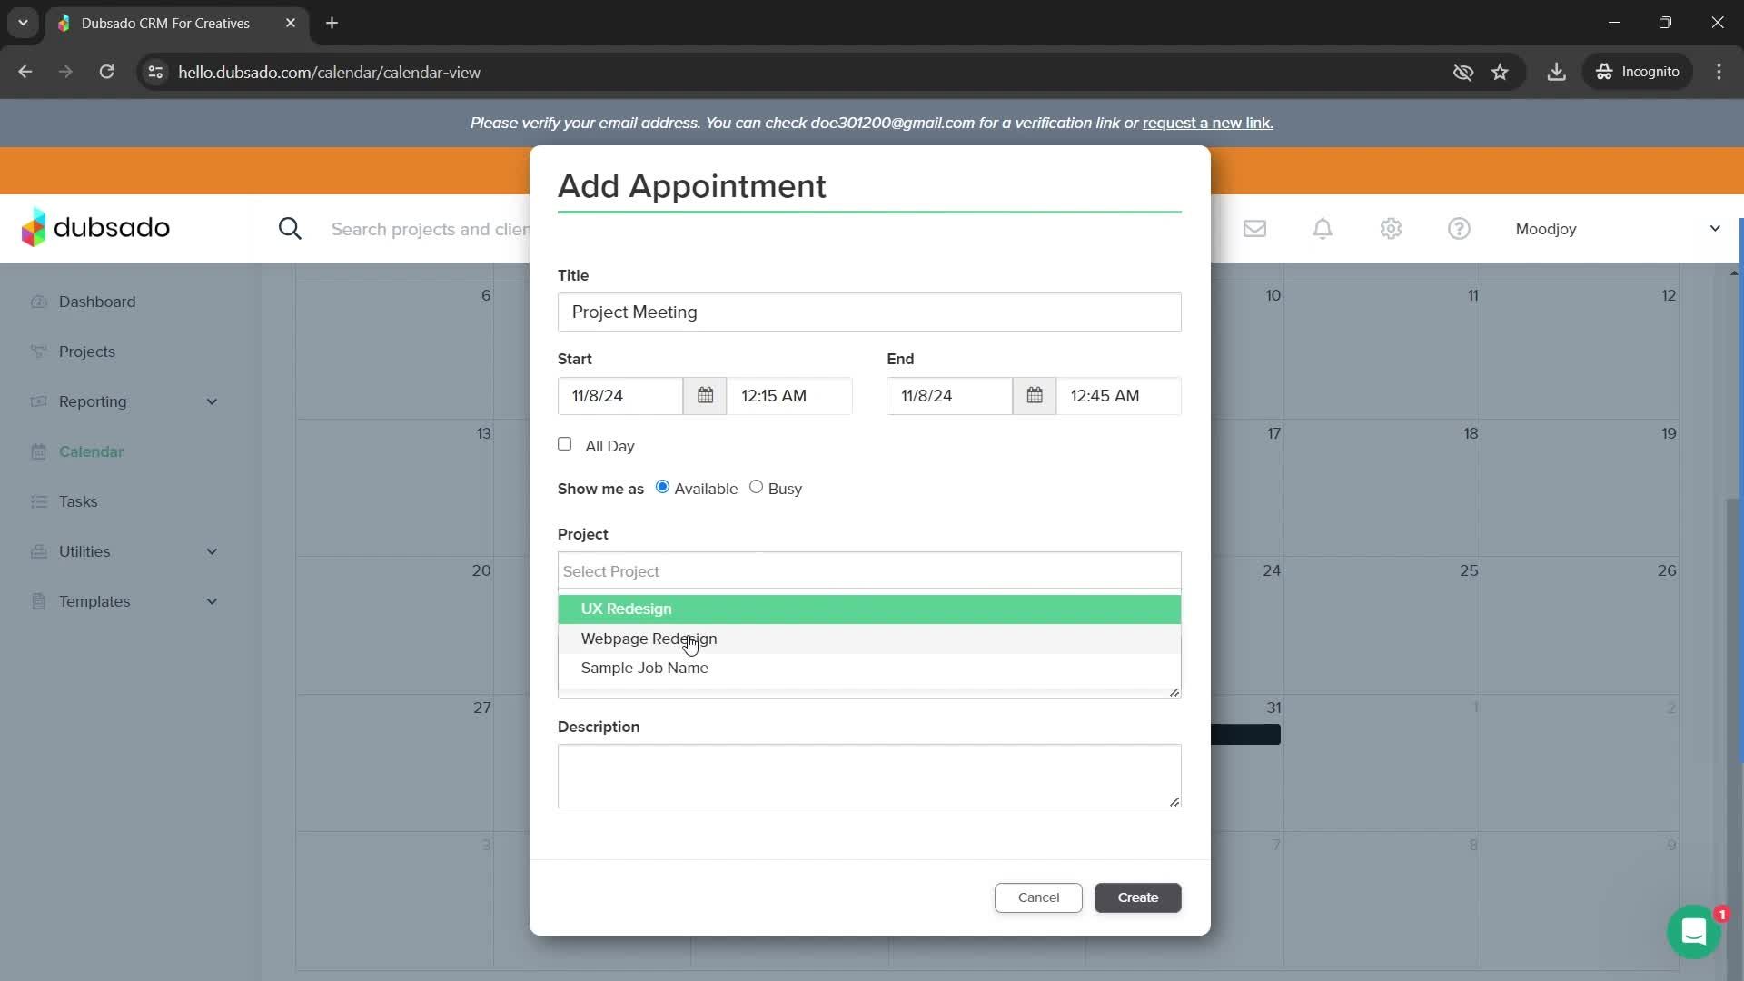Click the Description text area
Viewport: 1744px width, 981px height.
pyautogui.click(x=869, y=776)
